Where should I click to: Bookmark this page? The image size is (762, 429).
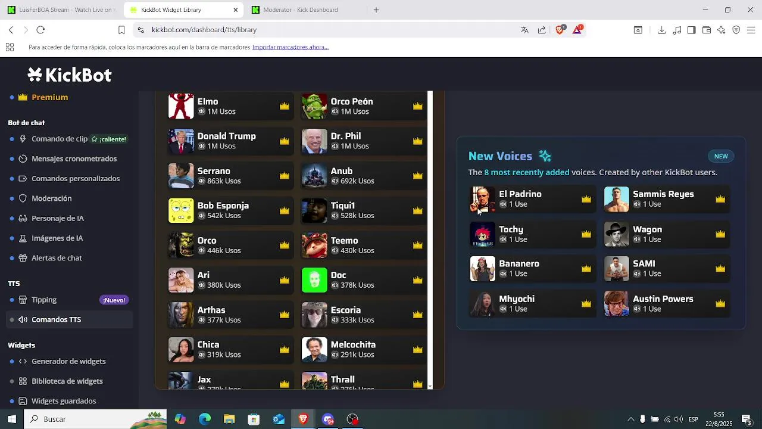[121, 30]
